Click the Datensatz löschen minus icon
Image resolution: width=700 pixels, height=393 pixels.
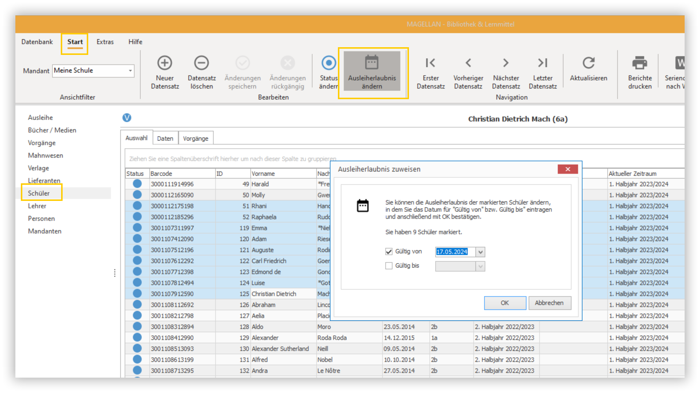(201, 63)
